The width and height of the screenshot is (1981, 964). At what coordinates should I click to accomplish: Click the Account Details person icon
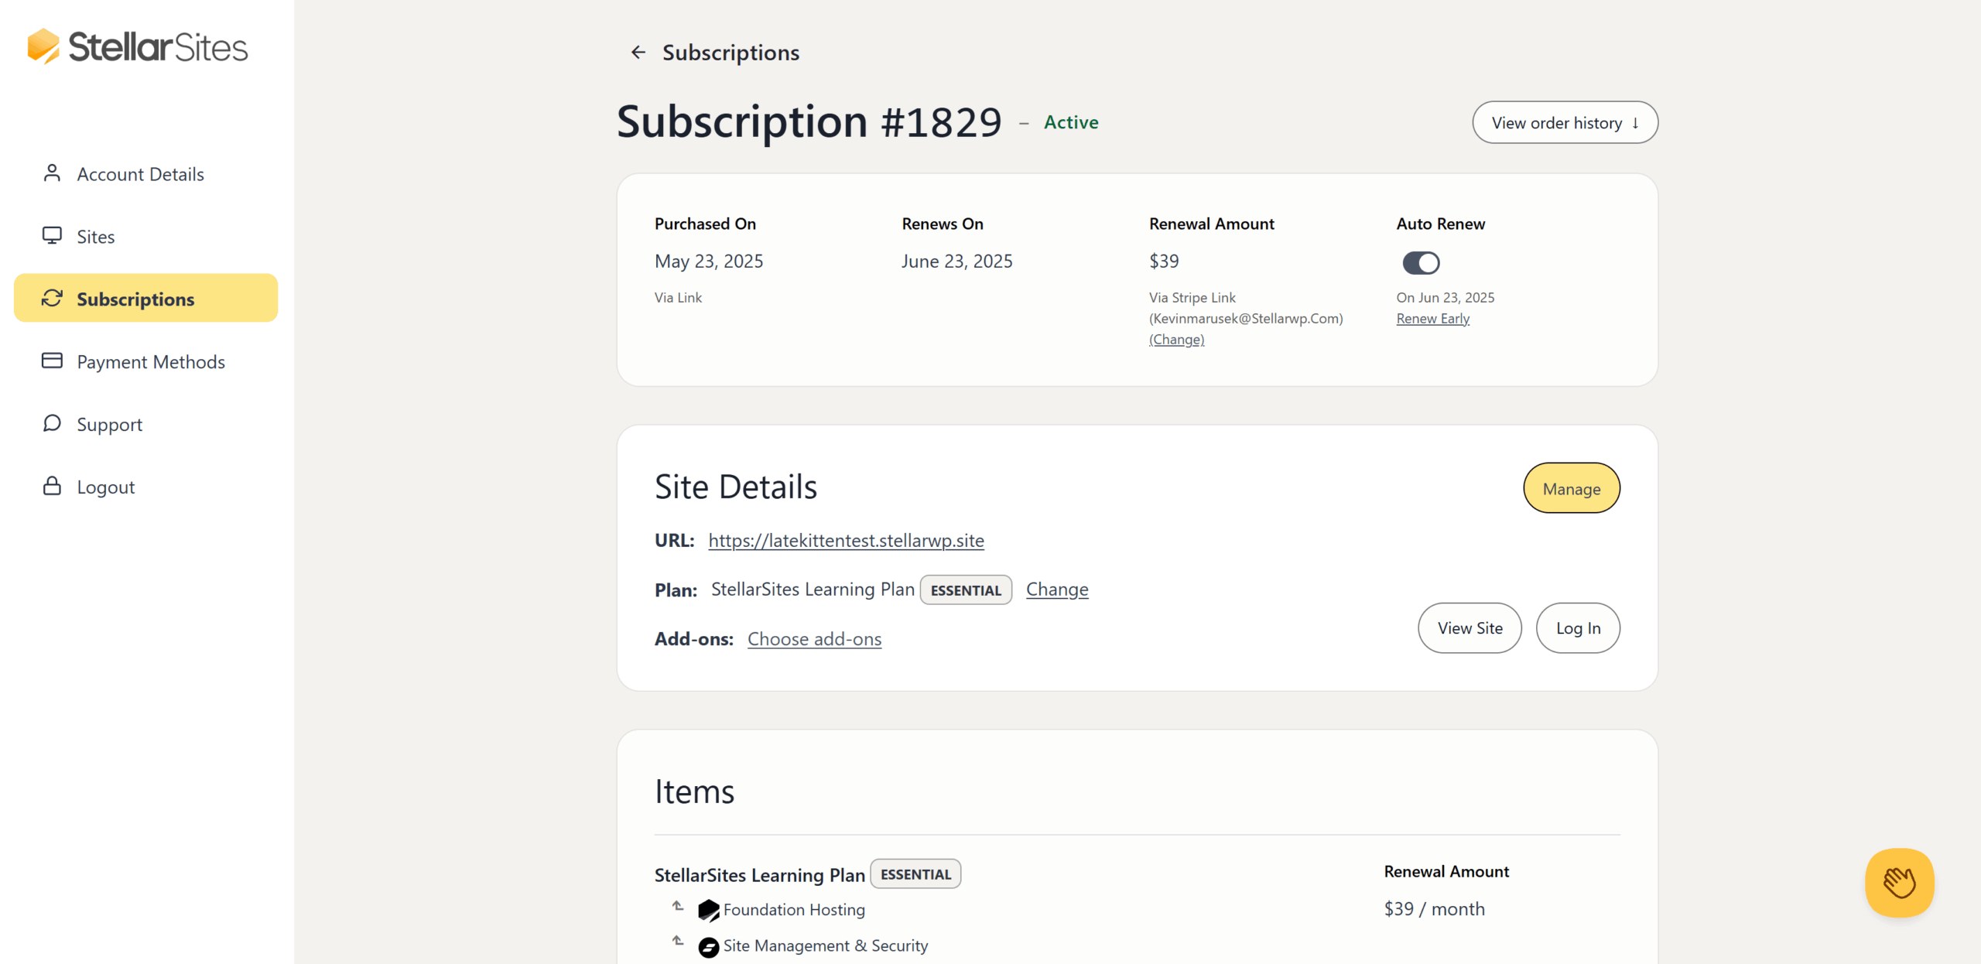[52, 173]
